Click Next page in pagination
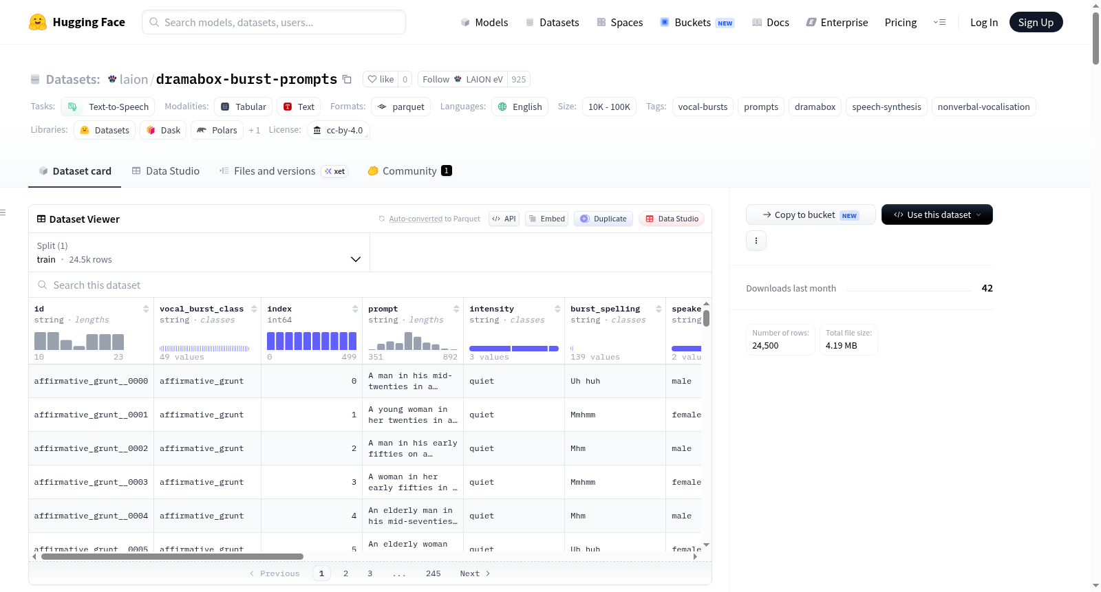 coord(475,573)
